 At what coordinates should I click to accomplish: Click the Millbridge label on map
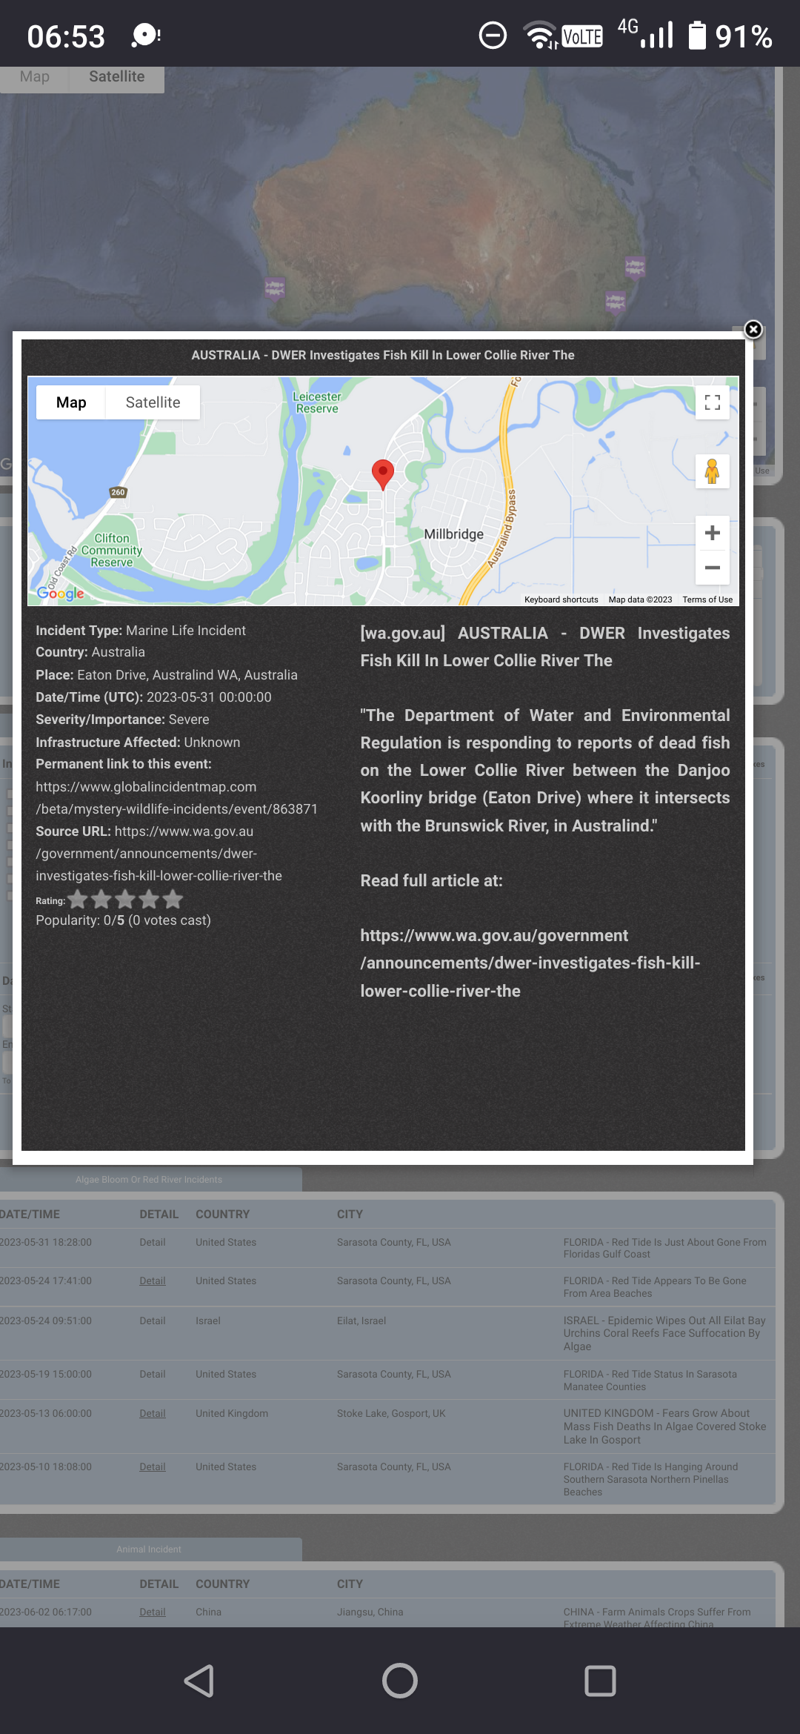[453, 534]
